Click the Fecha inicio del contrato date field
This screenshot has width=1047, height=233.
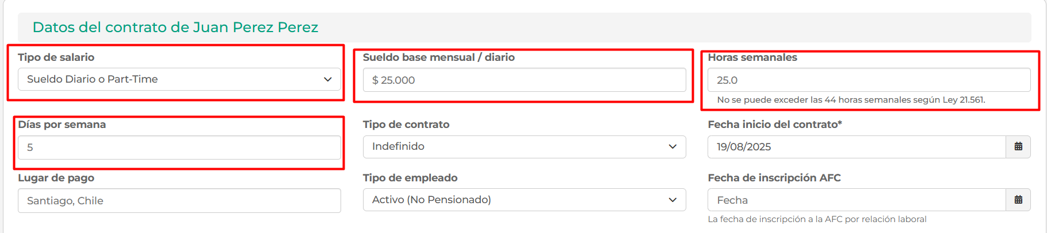(x=856, y=147)
